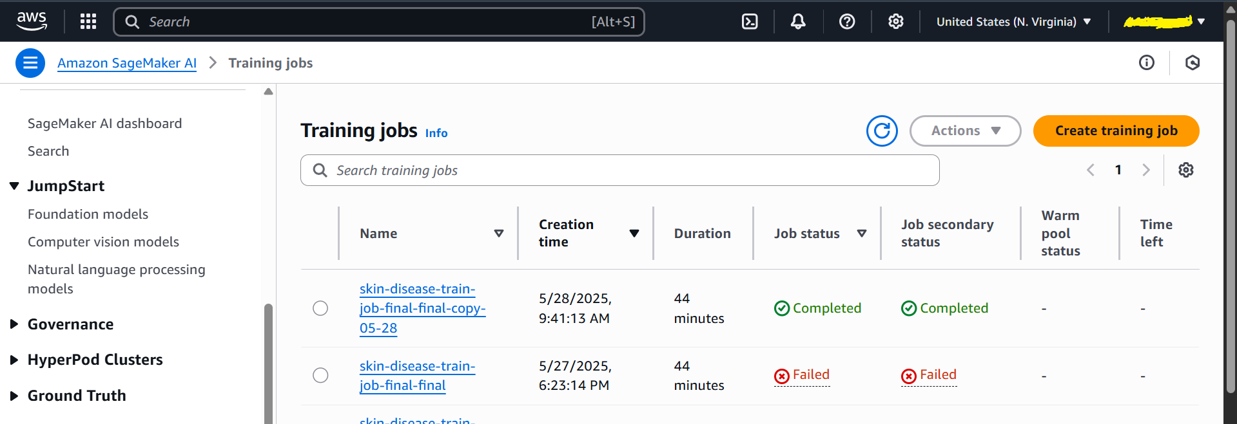
Task: Open console settings gear in top bar
Action: tap(895, 21)
